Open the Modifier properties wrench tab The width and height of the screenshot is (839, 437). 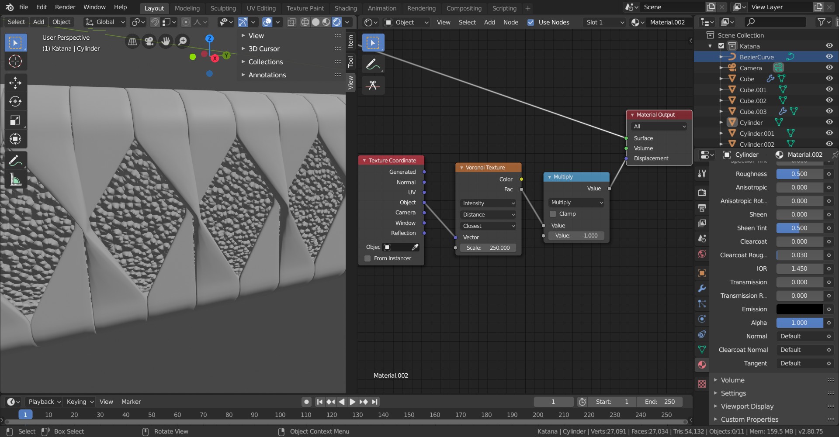point(702,288)
